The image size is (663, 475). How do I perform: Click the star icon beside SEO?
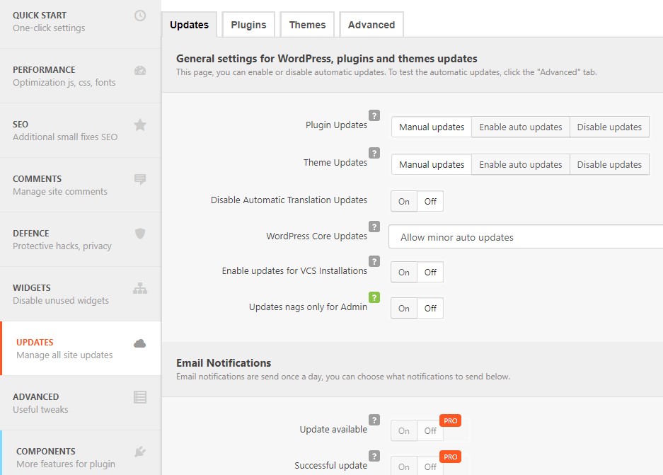pyautogui.click(x=140, y=125)
